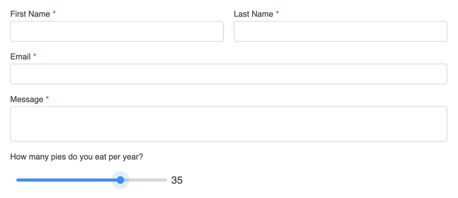The height and width of the screenshot is (198, 458).
Task: Click the blue slider thumb for pies
Action: pyautogui.click(x=120, y=180)
